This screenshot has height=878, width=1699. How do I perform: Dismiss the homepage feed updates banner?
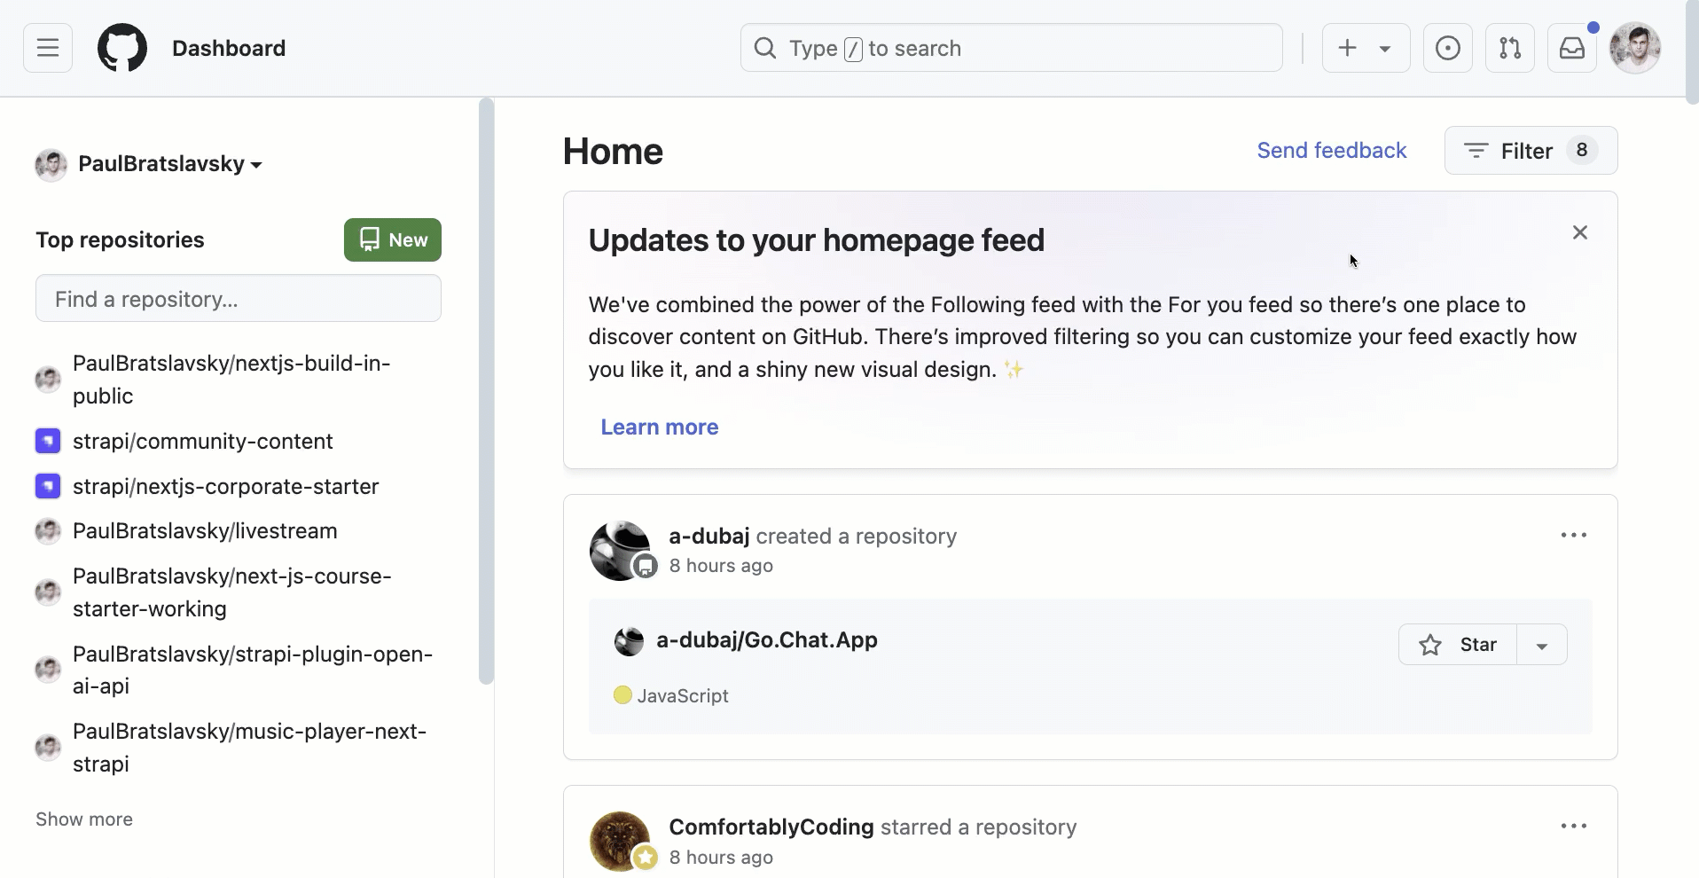[1580, 232]
